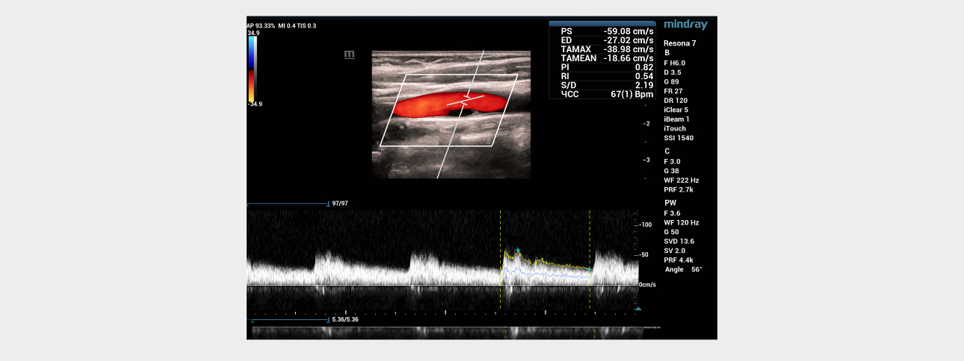Click the 'PW' mode section label

pyautogui.click(x=670, y=203)
